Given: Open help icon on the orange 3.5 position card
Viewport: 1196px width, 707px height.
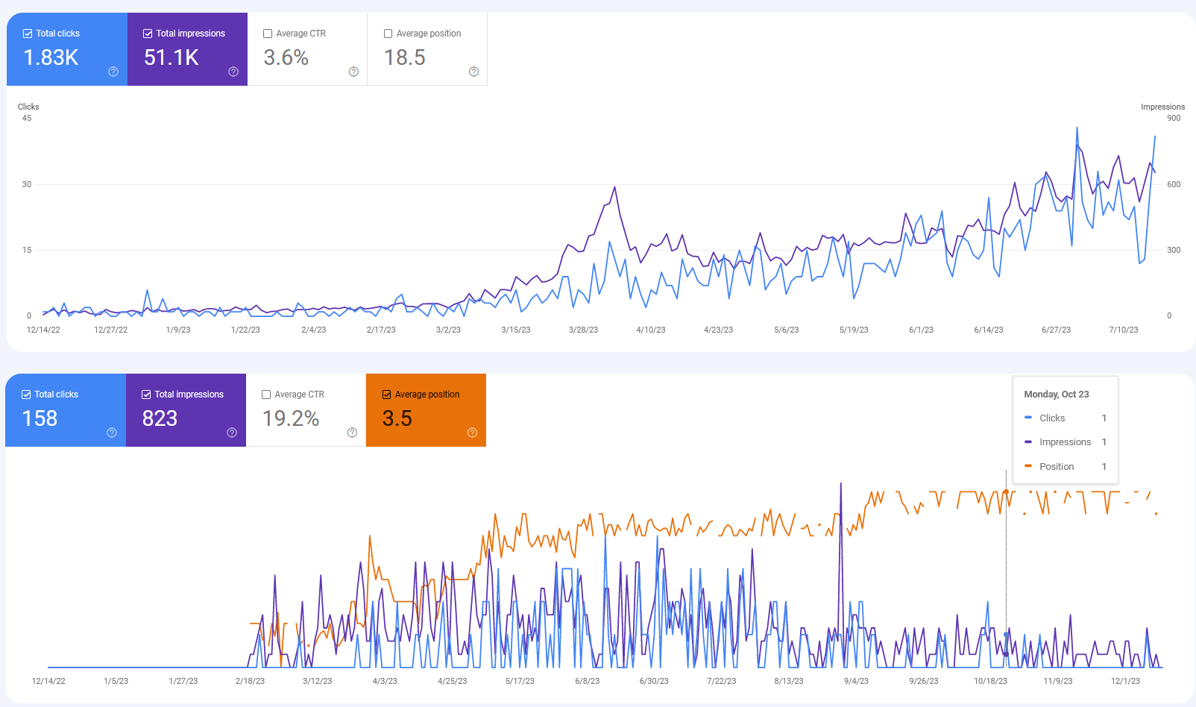Looking at the screenshot, I should (472, 433).
